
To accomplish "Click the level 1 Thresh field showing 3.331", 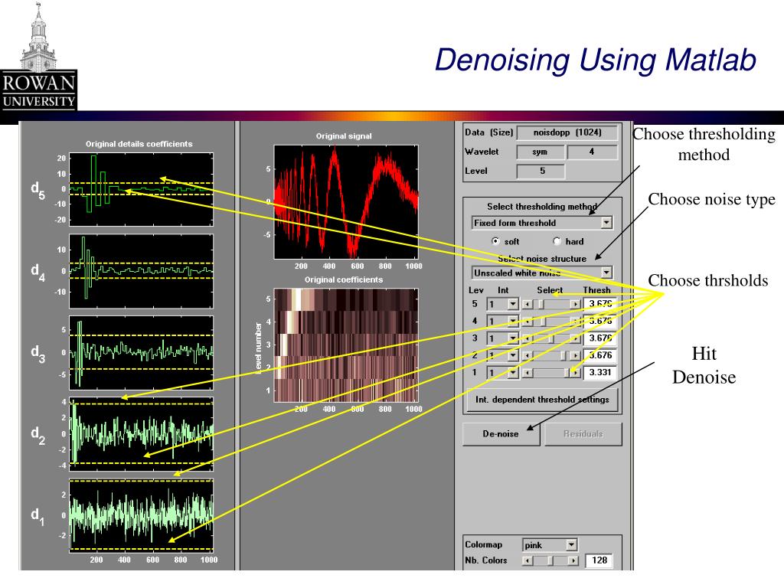I will [600, 373].
